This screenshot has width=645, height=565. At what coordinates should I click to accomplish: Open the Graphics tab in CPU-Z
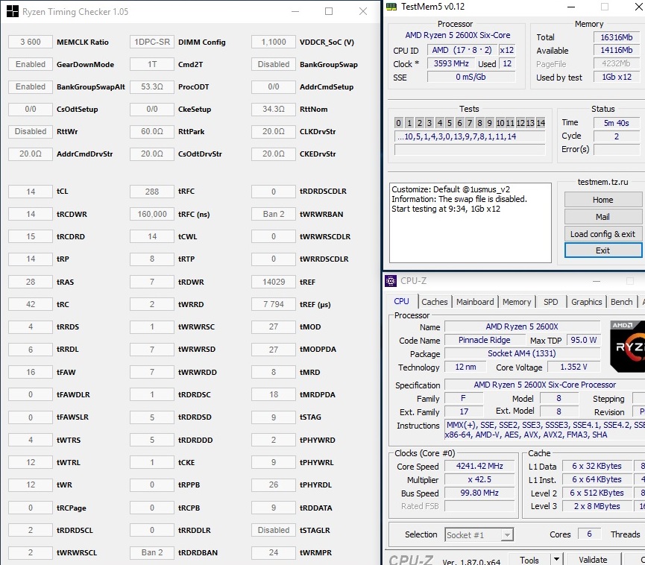586,302
